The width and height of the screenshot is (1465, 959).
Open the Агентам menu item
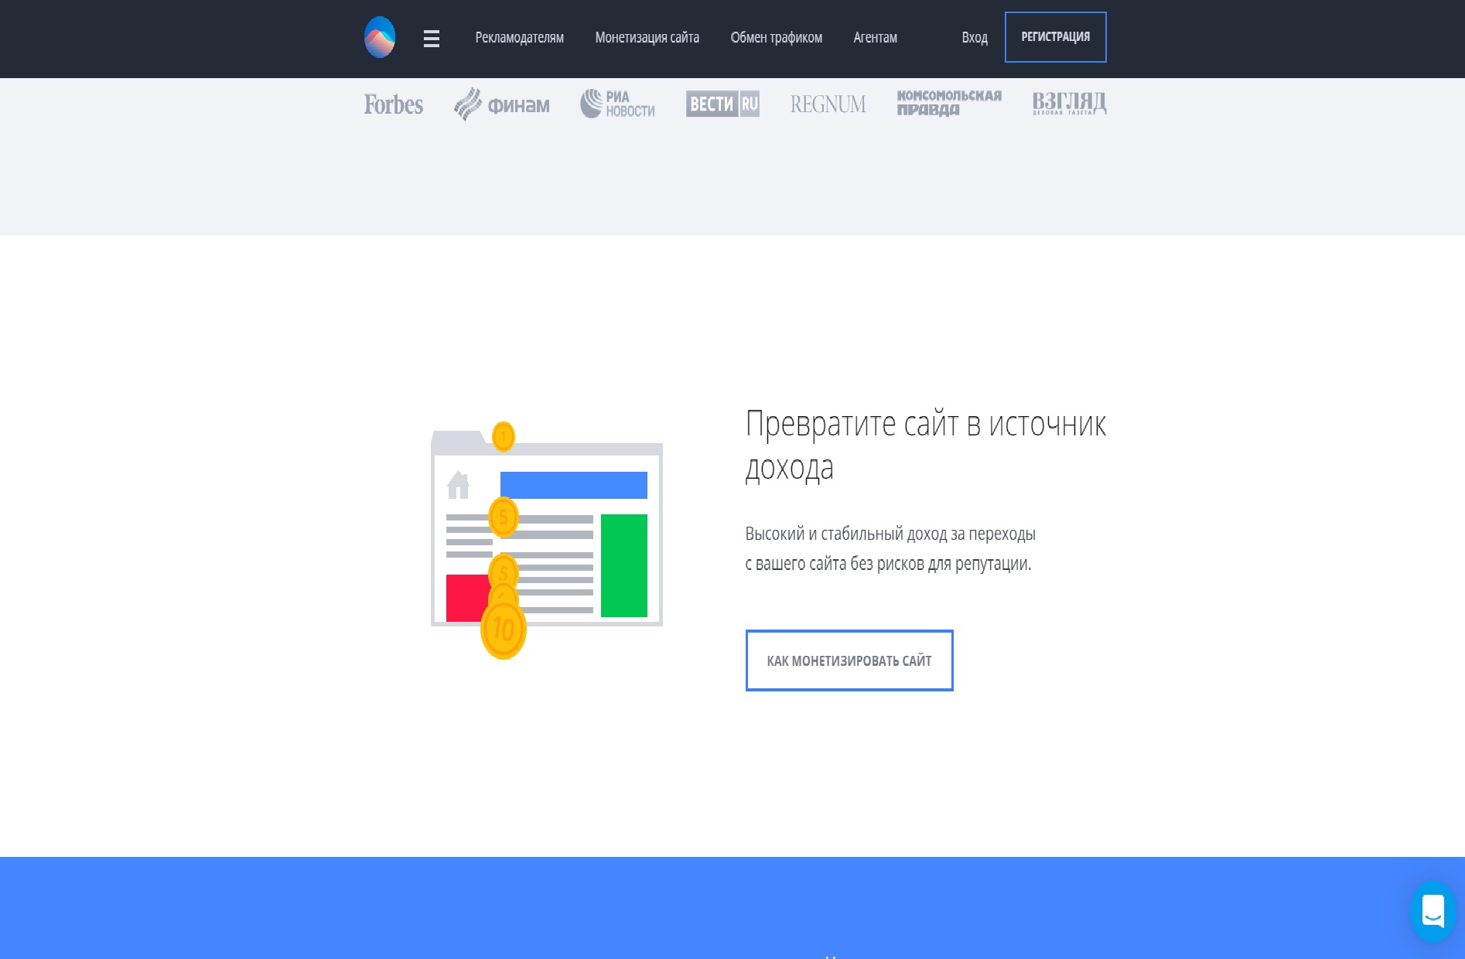[x=876, y=38]
